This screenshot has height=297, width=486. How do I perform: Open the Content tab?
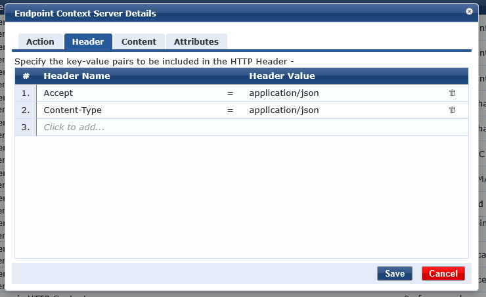click(x=139, y=41)
